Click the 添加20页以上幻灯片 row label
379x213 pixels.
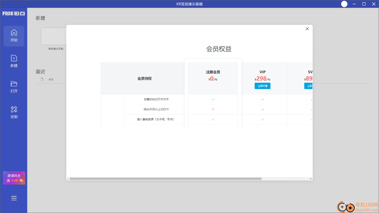(156, 109)
